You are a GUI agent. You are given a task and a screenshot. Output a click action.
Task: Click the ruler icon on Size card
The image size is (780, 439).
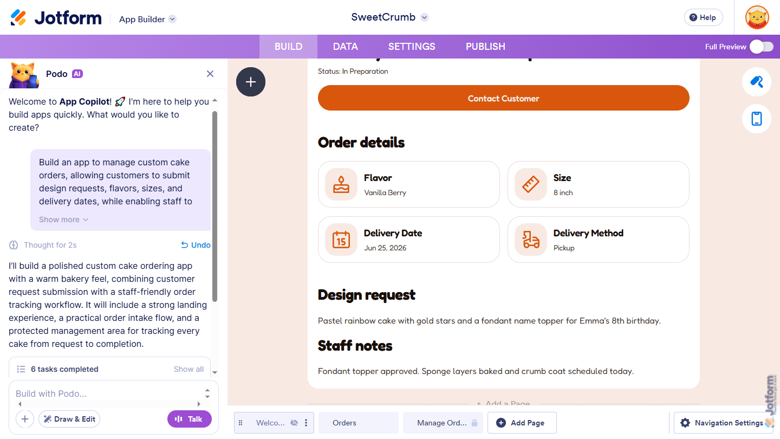coord(531,184)
